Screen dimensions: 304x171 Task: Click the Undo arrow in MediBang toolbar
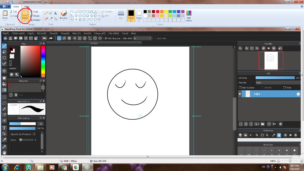click(45, 38)
